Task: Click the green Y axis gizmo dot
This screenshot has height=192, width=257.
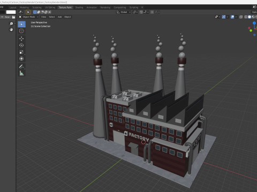Action: [251, 30]
